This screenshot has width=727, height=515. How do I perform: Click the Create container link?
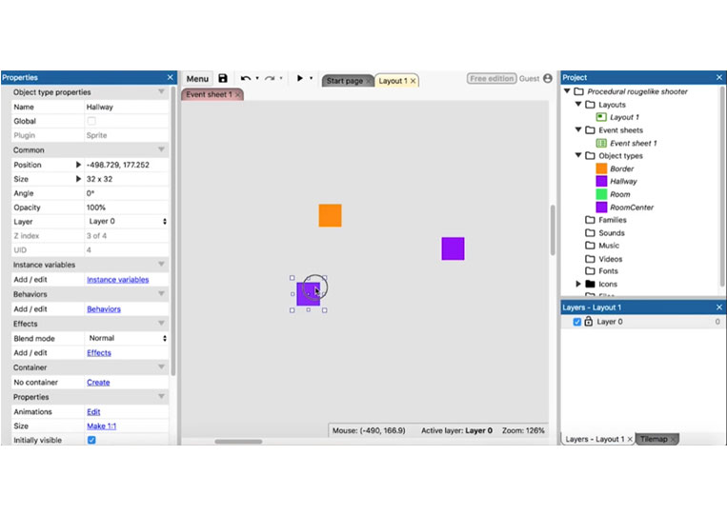tap(98, 382)
